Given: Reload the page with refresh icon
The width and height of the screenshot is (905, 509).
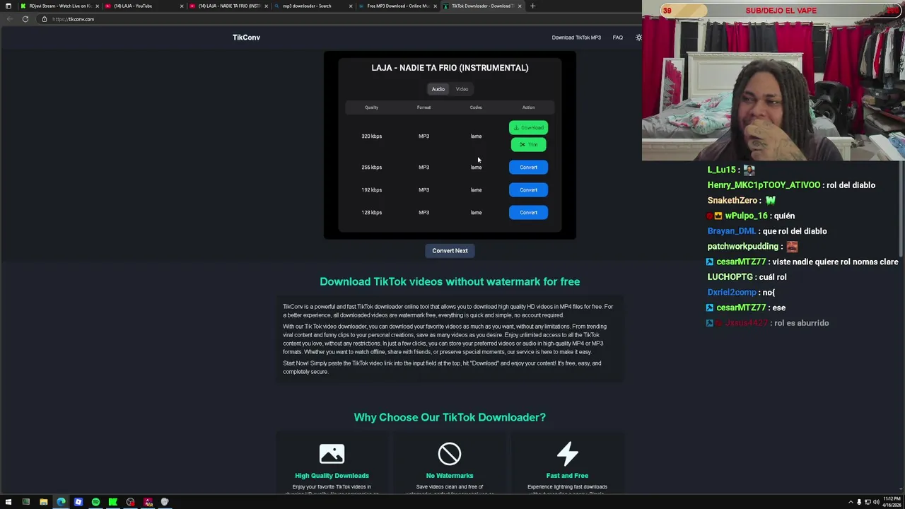Looking at the screenshot, I should tap(25, 19).
